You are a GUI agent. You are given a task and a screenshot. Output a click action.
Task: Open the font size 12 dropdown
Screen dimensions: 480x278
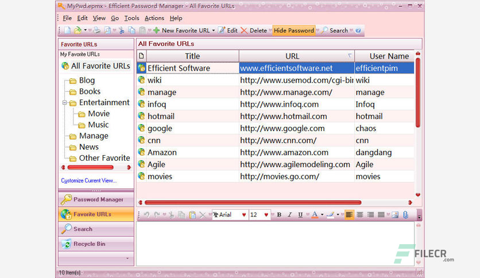pyautogui.click(x=266, y=215)
